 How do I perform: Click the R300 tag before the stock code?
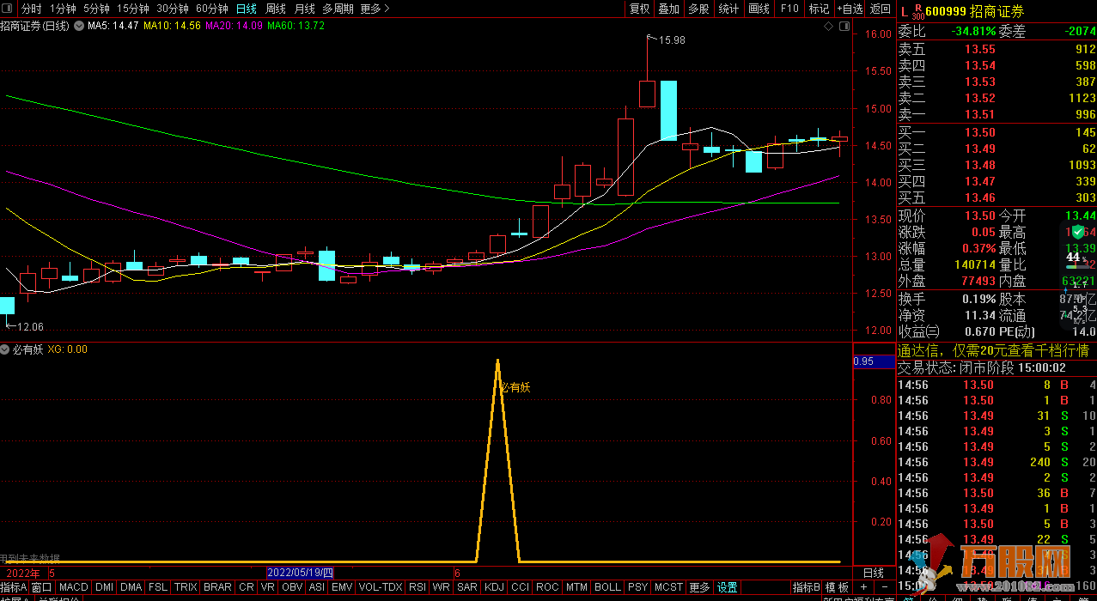pos(917,12)
